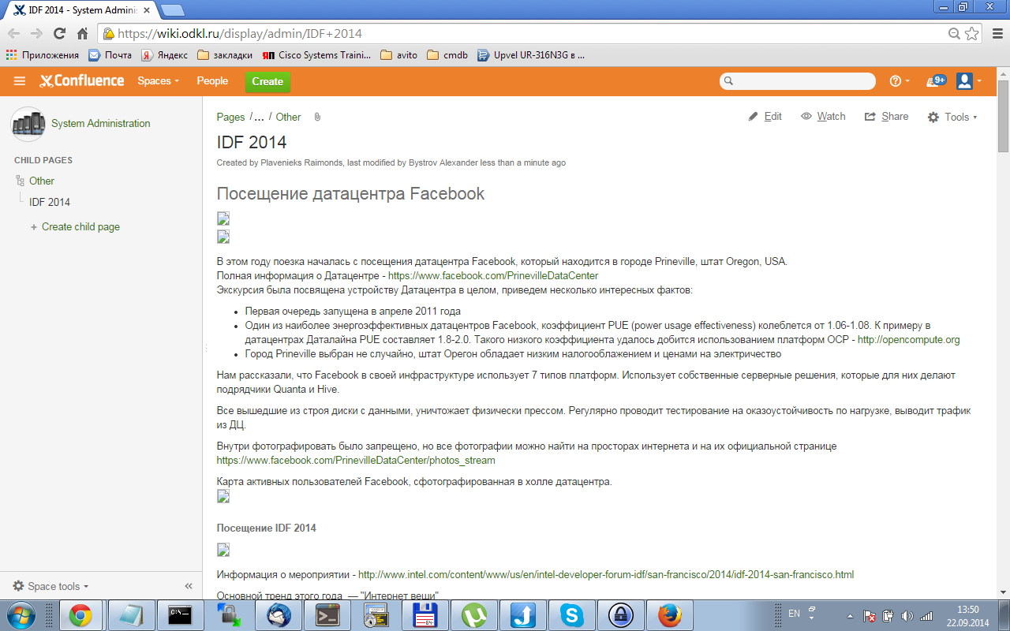View notifications bell showing 9+
The height and width of the screenshot is (631, 1010).
pyautogui.click(x=936, y=81)
